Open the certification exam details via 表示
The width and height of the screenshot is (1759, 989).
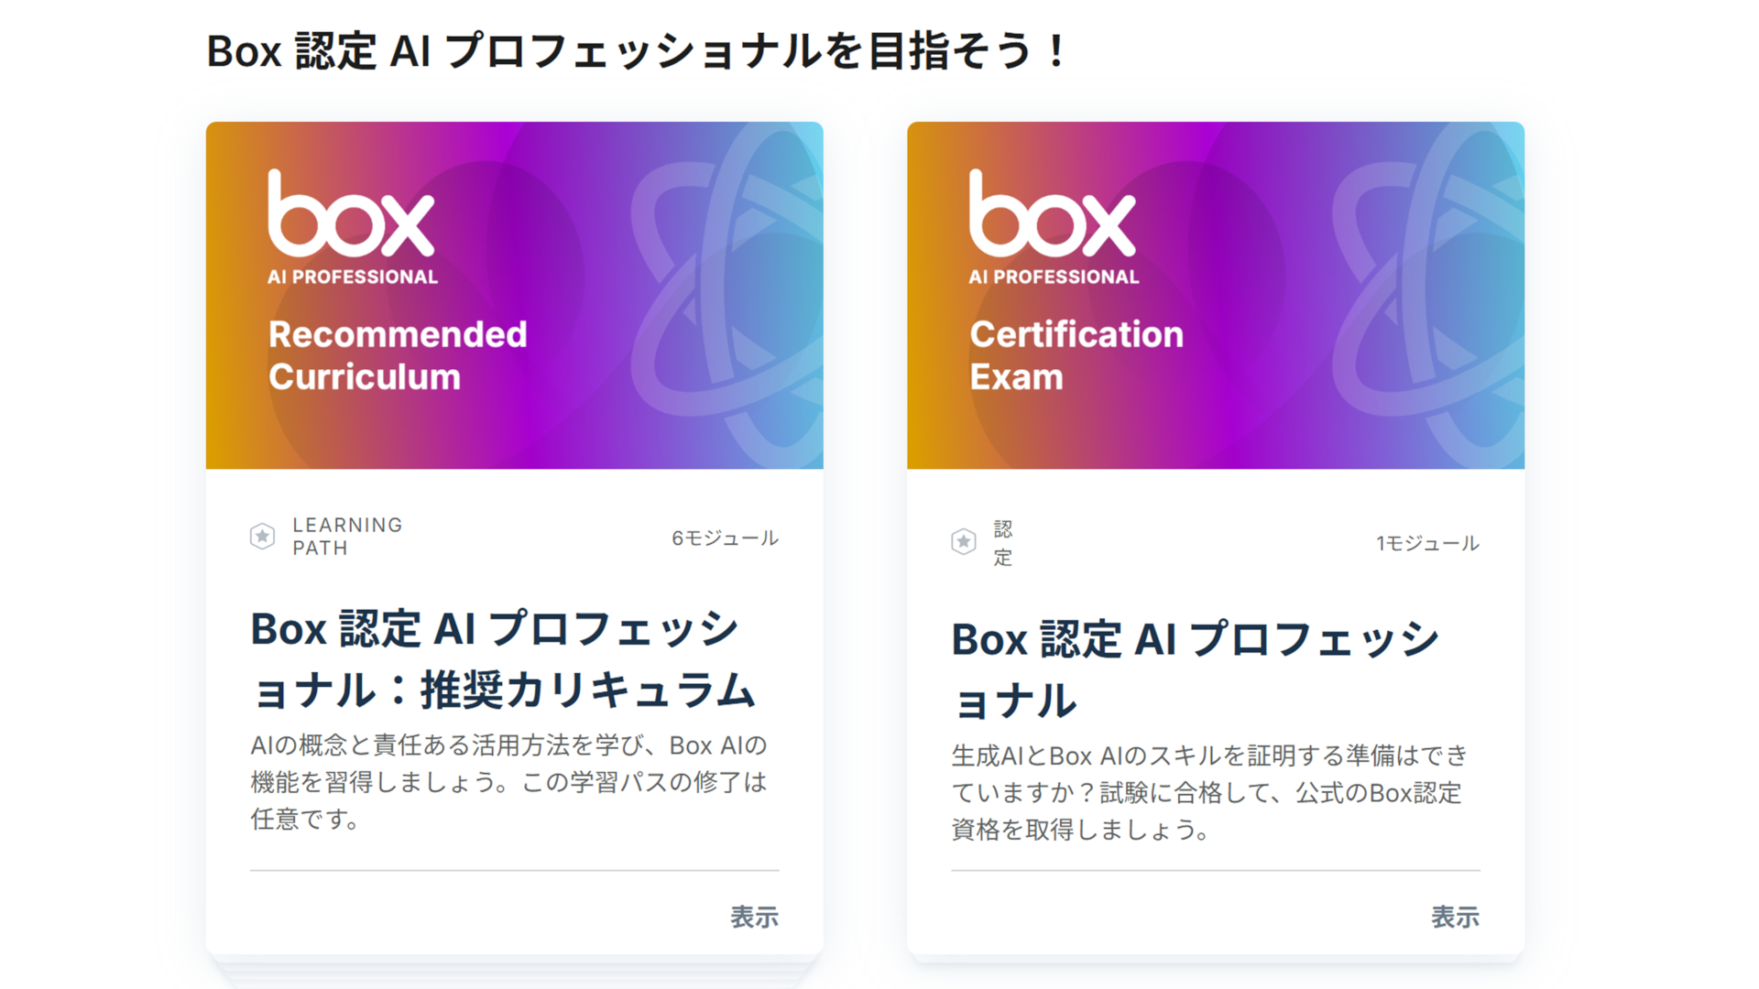[1455, 917]
